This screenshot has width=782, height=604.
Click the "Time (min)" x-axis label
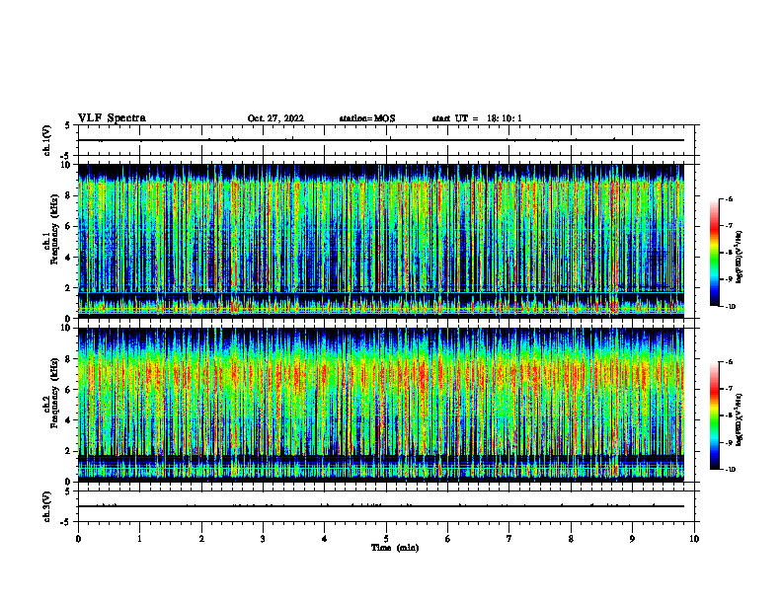[x=395, y=548]
